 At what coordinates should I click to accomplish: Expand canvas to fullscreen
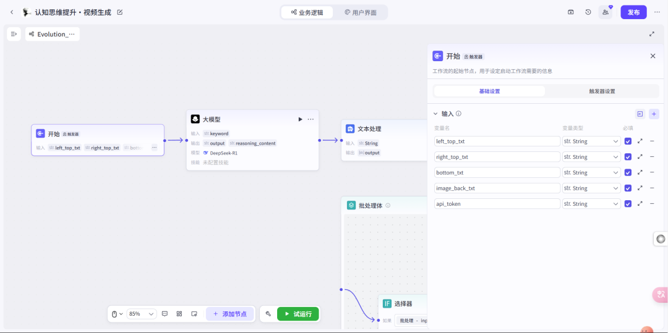point(651,34)
